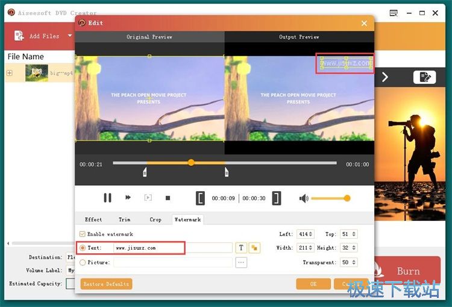Pause playback in the Edit window
The image size is (452, 307).
pyautogui.click(x=107, y=198)
